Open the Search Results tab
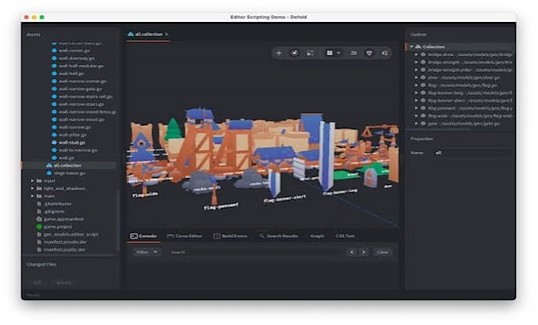The height and width of the screenshot is (325, 538). point(278,236)
